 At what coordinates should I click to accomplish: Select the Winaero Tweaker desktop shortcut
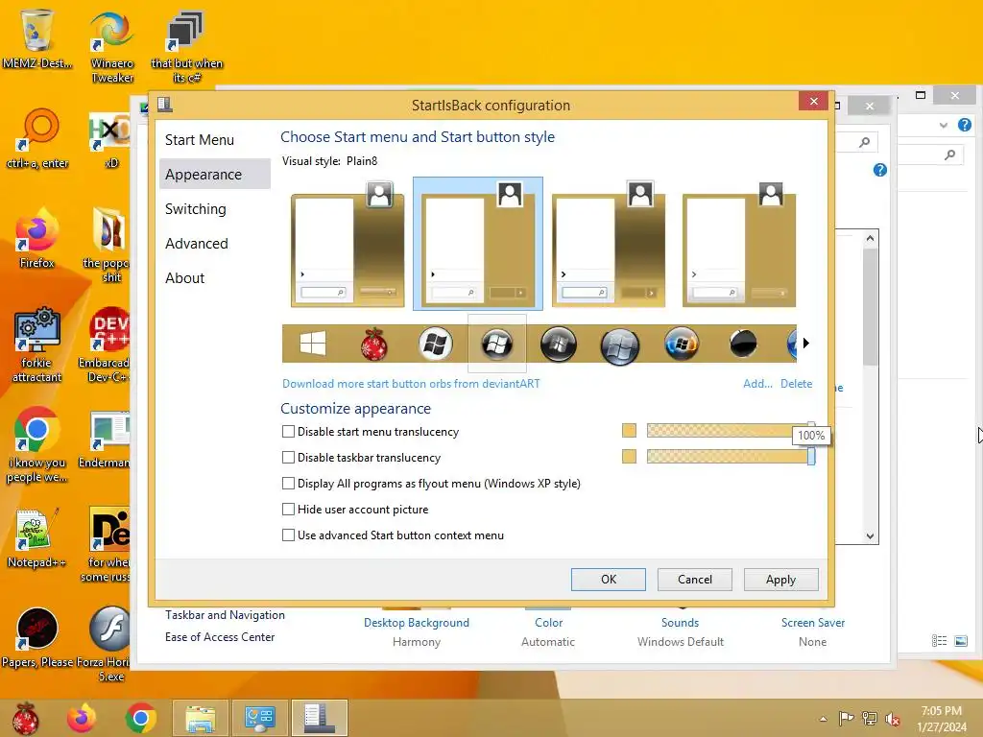pyautogui.click(x=112, y=47)
